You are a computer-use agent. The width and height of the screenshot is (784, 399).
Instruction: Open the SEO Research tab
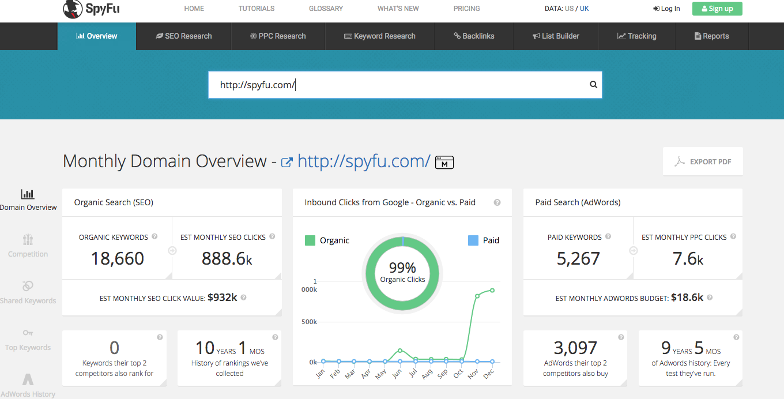point(184,36)
